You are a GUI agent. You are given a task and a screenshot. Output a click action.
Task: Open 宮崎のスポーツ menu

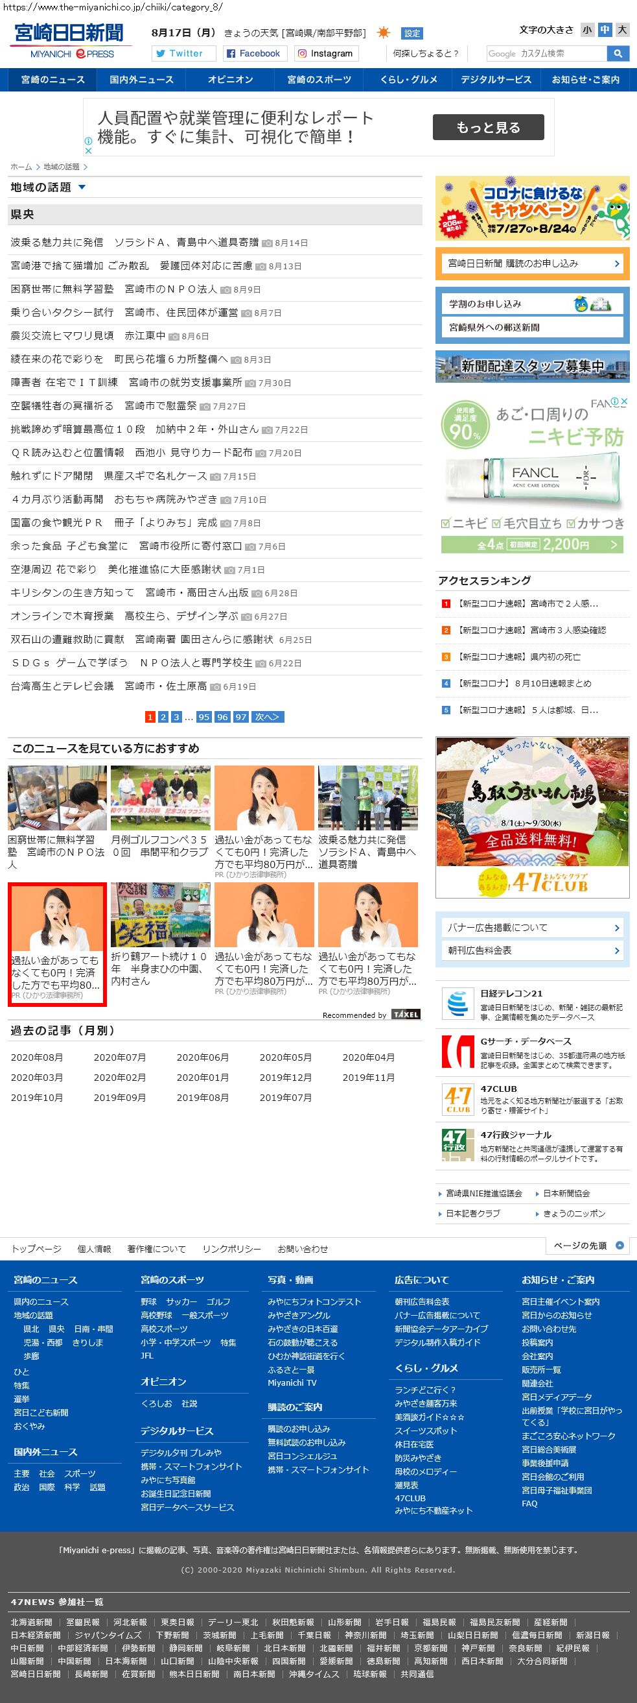(x=319, y=79)
